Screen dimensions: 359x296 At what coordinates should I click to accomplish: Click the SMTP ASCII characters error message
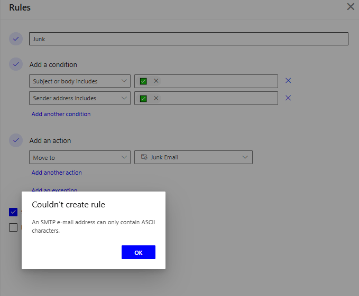(94, 226)
